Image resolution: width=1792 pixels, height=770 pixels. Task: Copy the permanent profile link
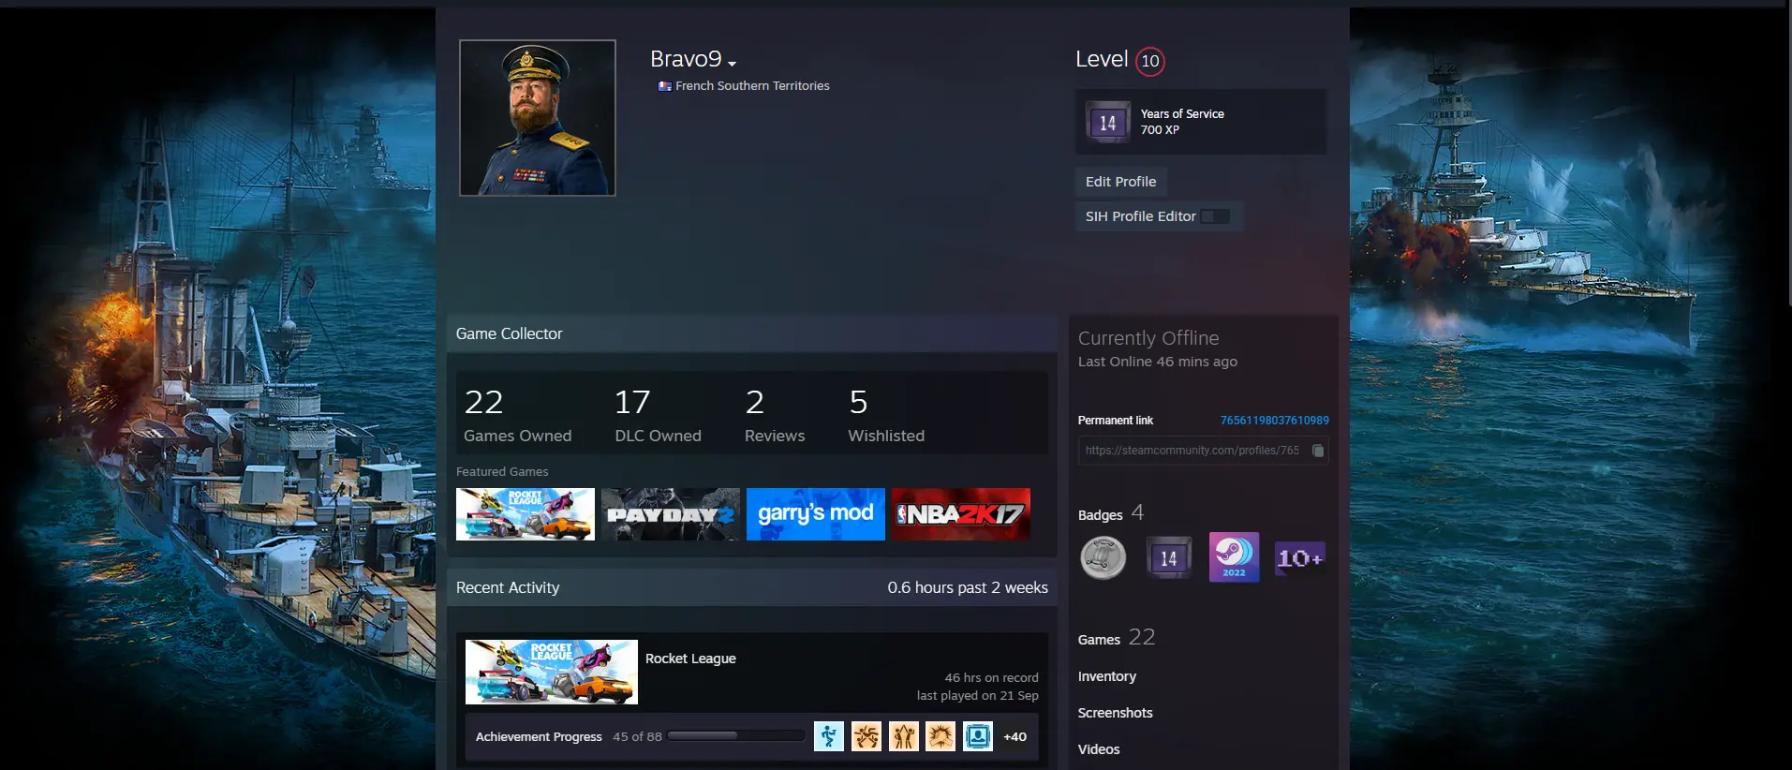tap(1317, 451)
